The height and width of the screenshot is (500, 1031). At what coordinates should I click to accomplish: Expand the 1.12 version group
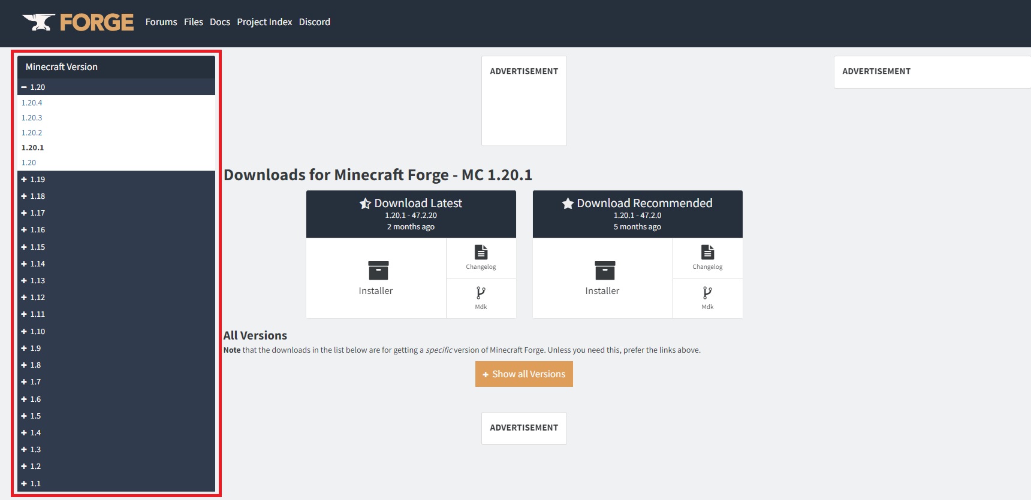pos(116,297)
